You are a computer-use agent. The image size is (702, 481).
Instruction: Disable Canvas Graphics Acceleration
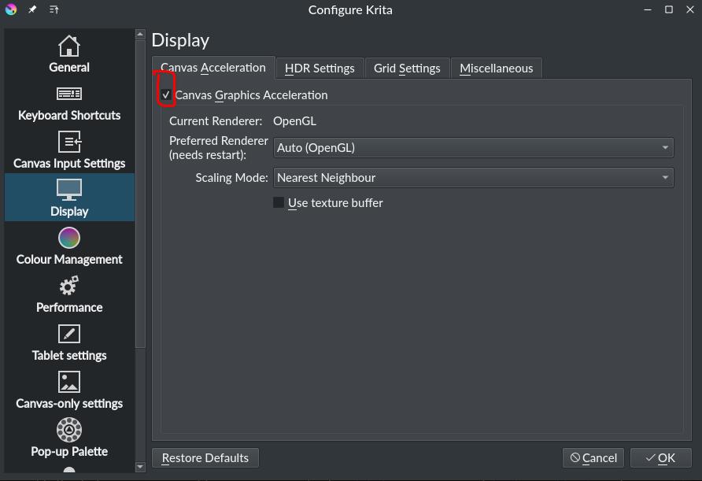165,94
